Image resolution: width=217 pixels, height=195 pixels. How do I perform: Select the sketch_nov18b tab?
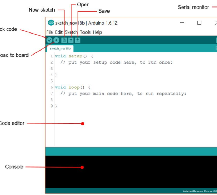(60, 49)
